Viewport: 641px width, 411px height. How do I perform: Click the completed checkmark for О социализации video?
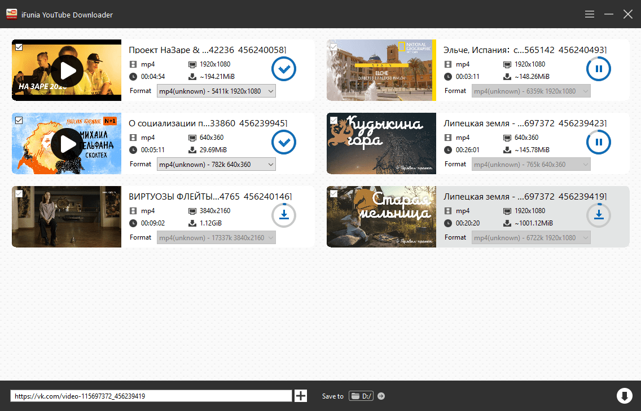pyautogui.click(x=284, y=142)
